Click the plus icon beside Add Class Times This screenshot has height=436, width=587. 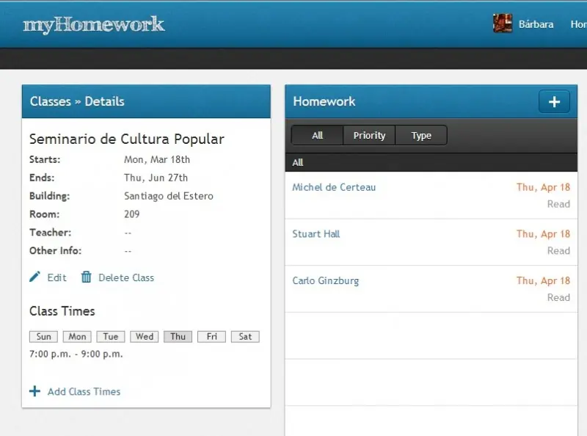[34, 391]
